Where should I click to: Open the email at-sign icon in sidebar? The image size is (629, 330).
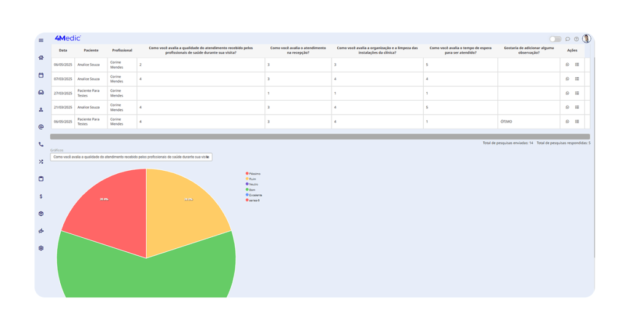coord(41,127)
